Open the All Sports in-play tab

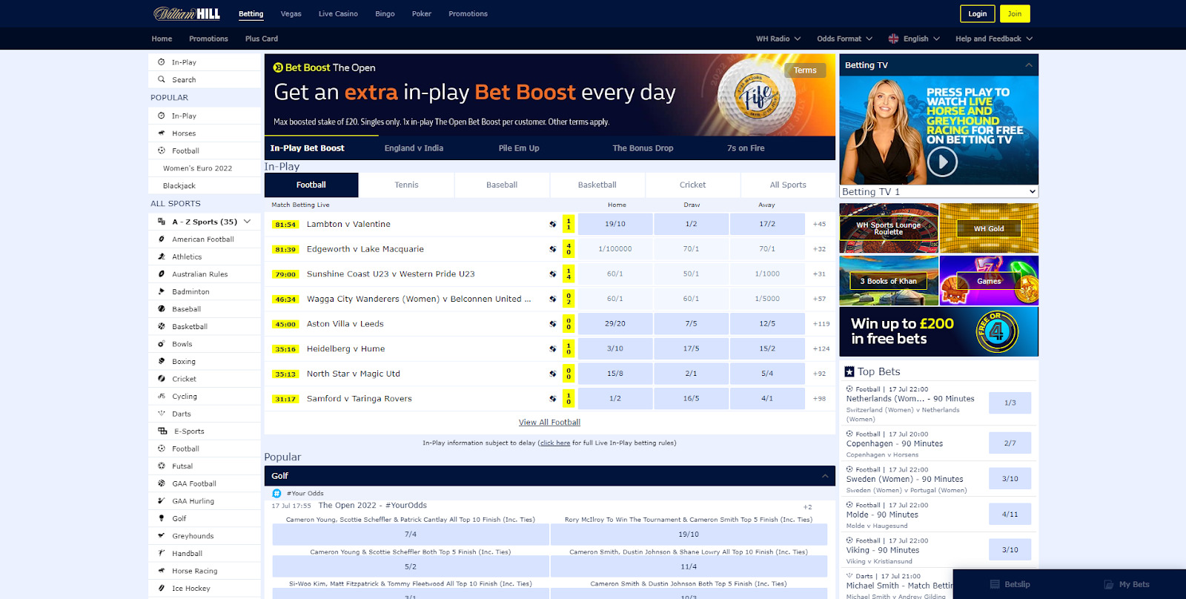click(788, 185)
